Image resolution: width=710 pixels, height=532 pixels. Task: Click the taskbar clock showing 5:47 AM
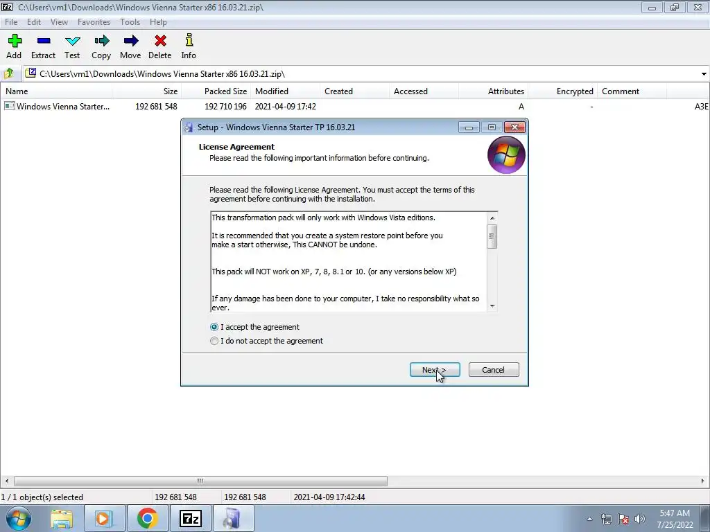tap(675, 519)
